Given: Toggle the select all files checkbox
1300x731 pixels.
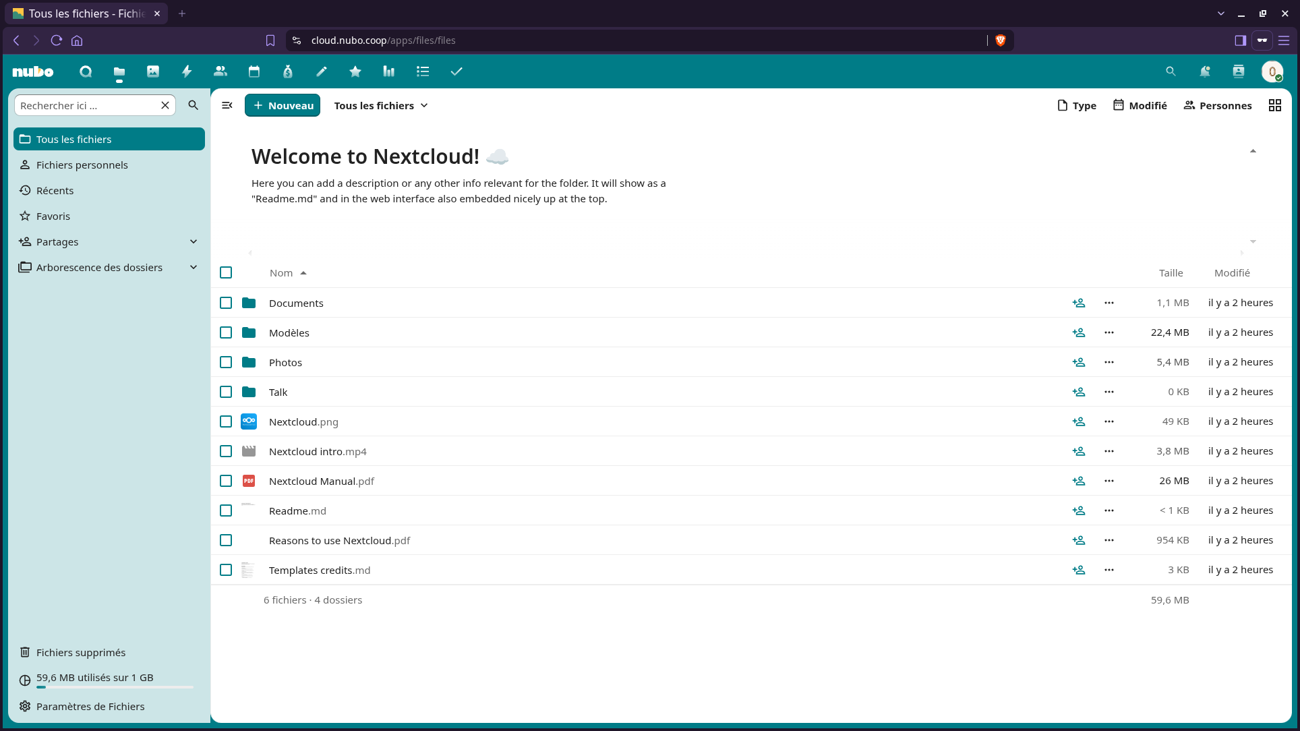Looking at the screenshot, I should click(x=226, y=272).
